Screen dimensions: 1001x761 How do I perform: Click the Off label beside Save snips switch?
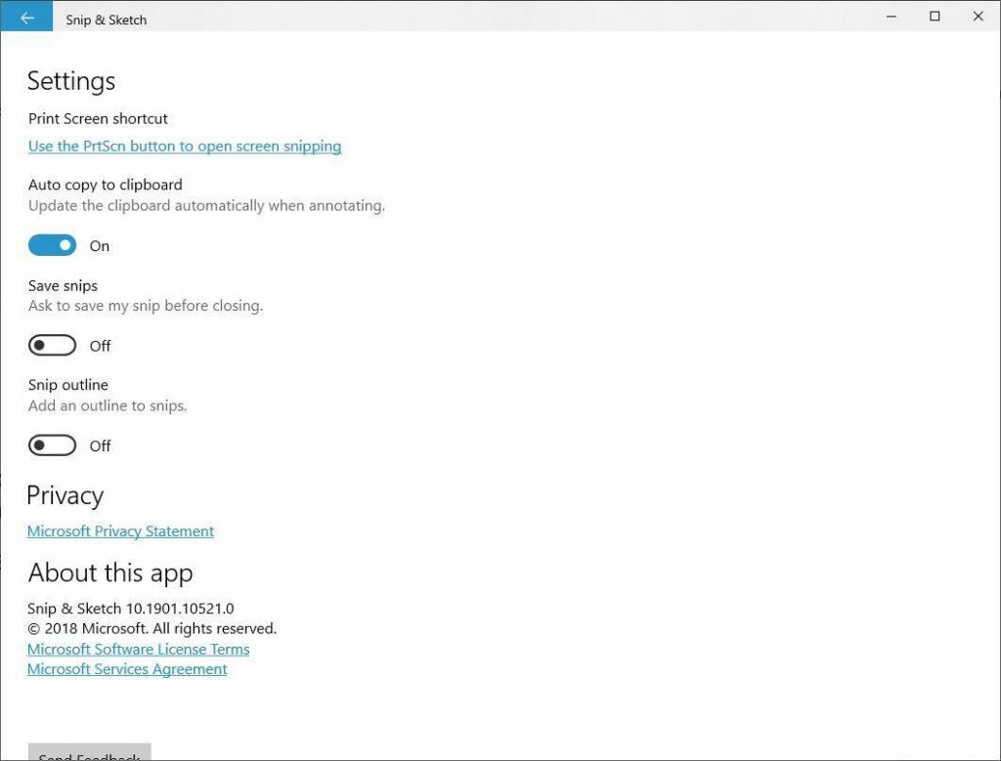102,346
